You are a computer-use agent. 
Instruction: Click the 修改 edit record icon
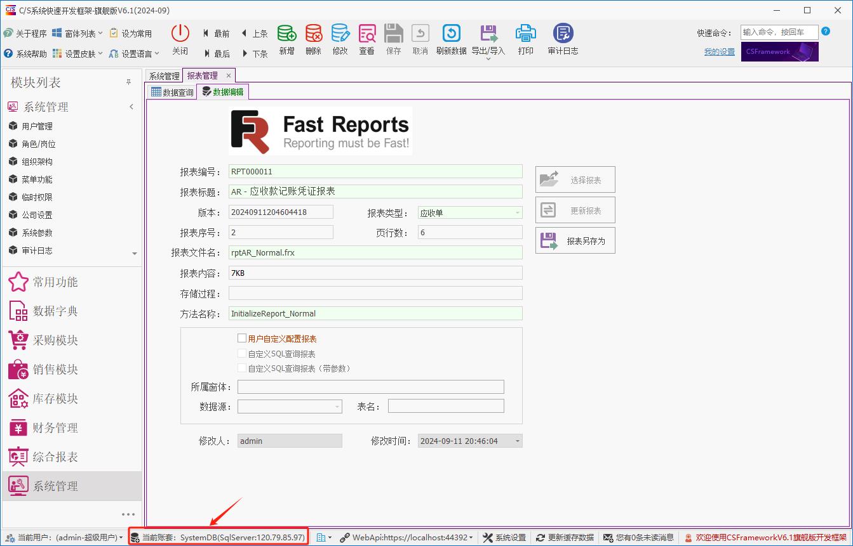coord(340,34)
